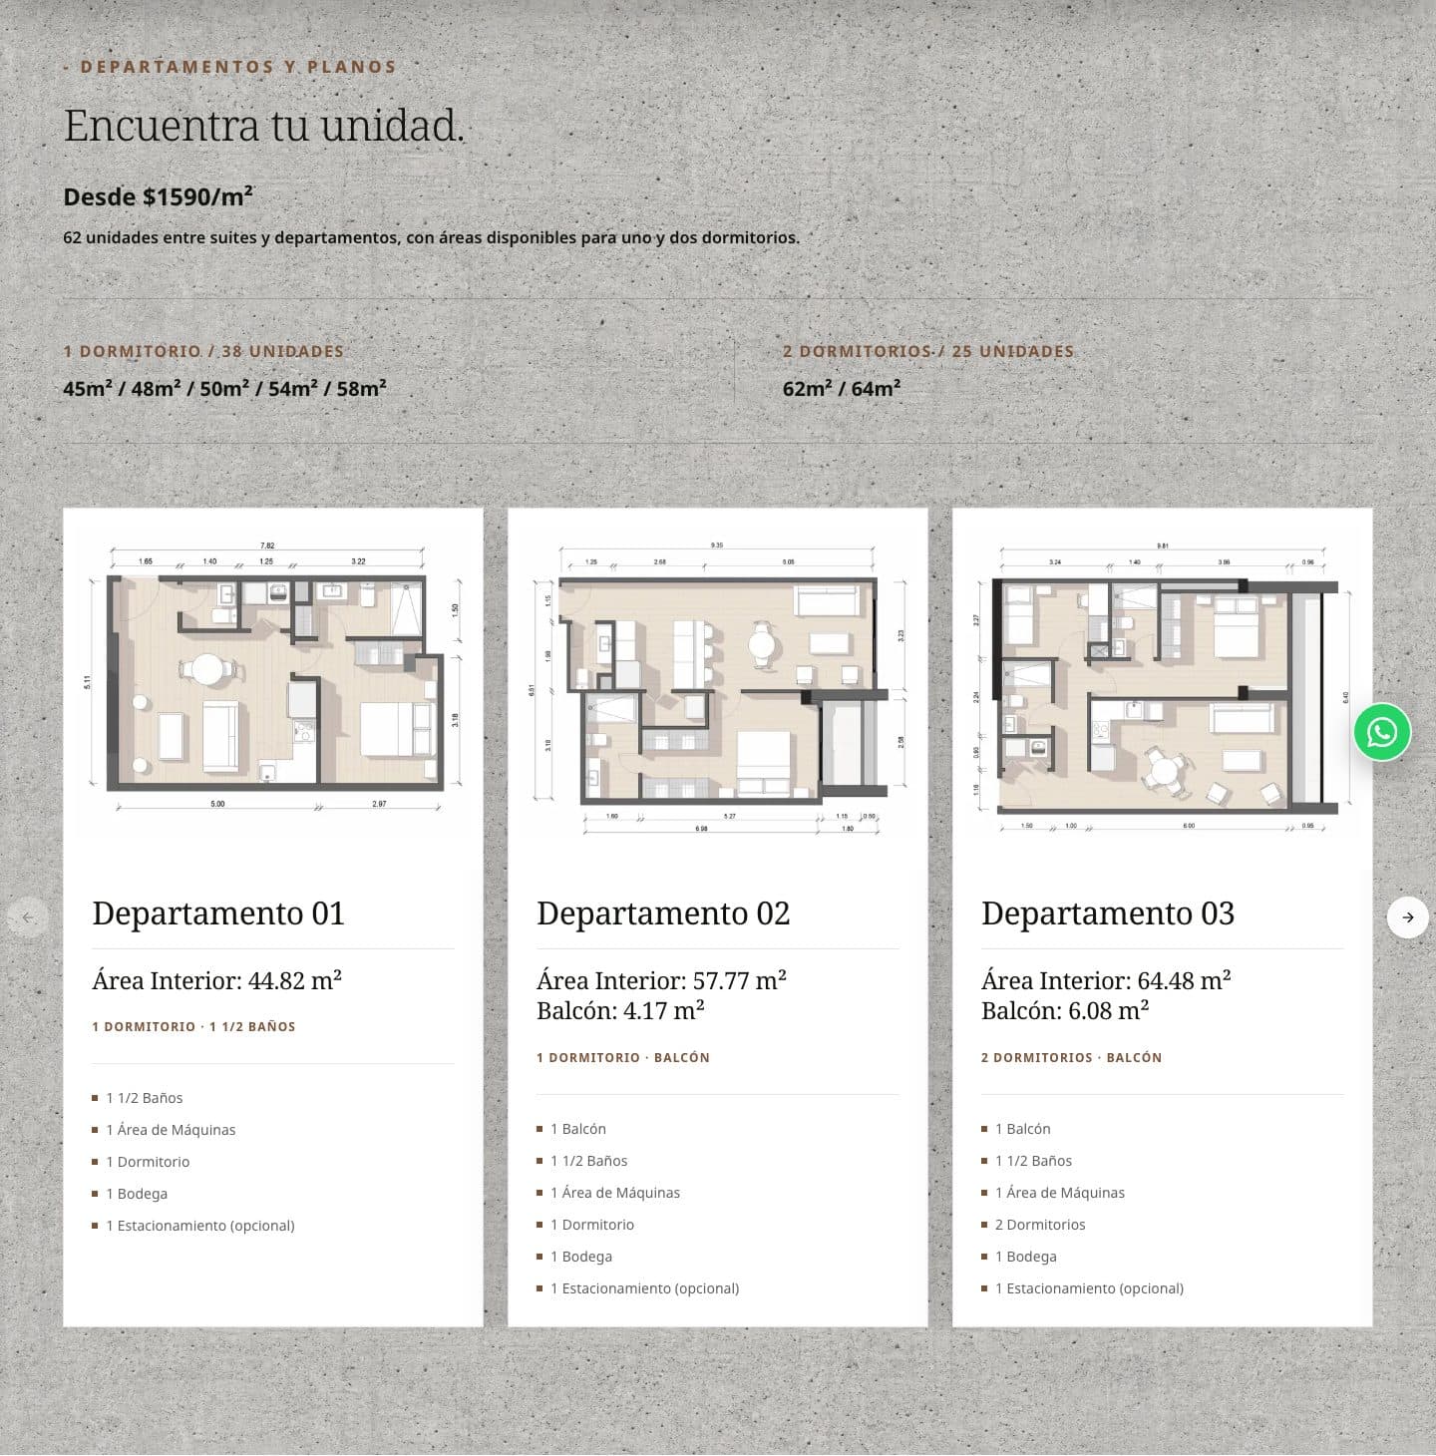Viewport: 1436px width, 1456px height.
Task: Select the 1 Dormitorio / 38 Unidades heading
Action: click(203, 351)
